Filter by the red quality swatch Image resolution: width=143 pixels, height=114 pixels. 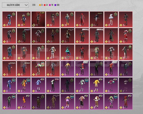click(45, 5)
